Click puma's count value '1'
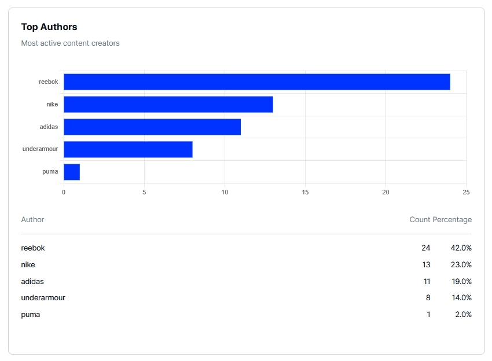Image resolution: width=492 pixels, height=361 pixels. pyautogui.click(x=428, y=315)
